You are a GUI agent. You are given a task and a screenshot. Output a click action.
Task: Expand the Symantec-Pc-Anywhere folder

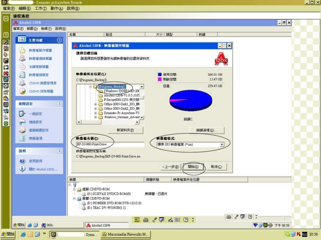pyautogui.click(x=95, y=113)
